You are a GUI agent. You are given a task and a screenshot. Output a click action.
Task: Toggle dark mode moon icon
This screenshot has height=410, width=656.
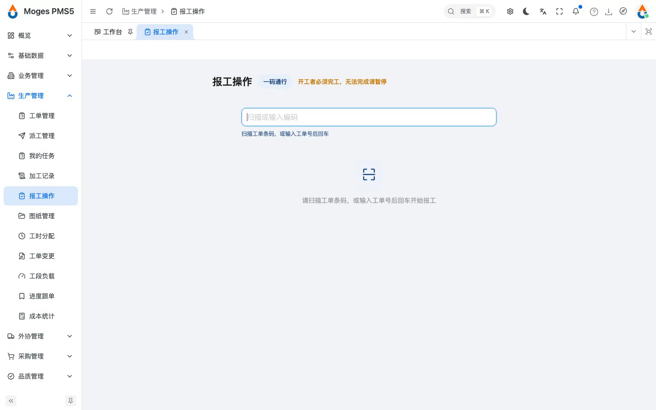tap(527, 11)
